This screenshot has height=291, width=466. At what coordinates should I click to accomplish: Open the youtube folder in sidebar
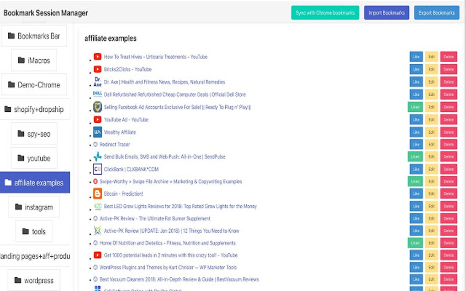34,158
